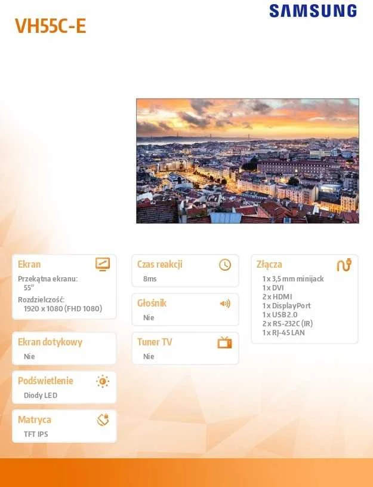Click Nie under Tuner TV

click(x=149, y=357)
